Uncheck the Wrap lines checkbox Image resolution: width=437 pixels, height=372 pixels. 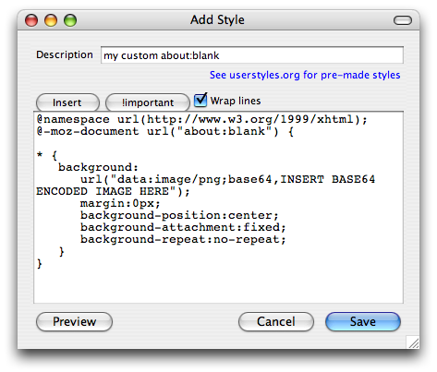[200, 100]
